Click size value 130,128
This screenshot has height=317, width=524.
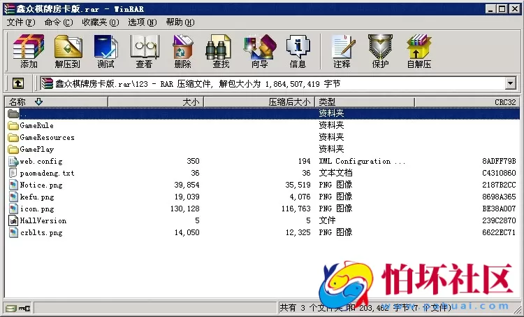tap(185, 209)
